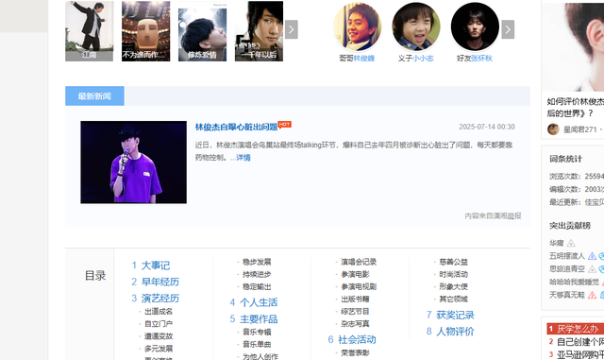
Task: Open hot item 1 厌学怎么办
Action: coord(578,329)
